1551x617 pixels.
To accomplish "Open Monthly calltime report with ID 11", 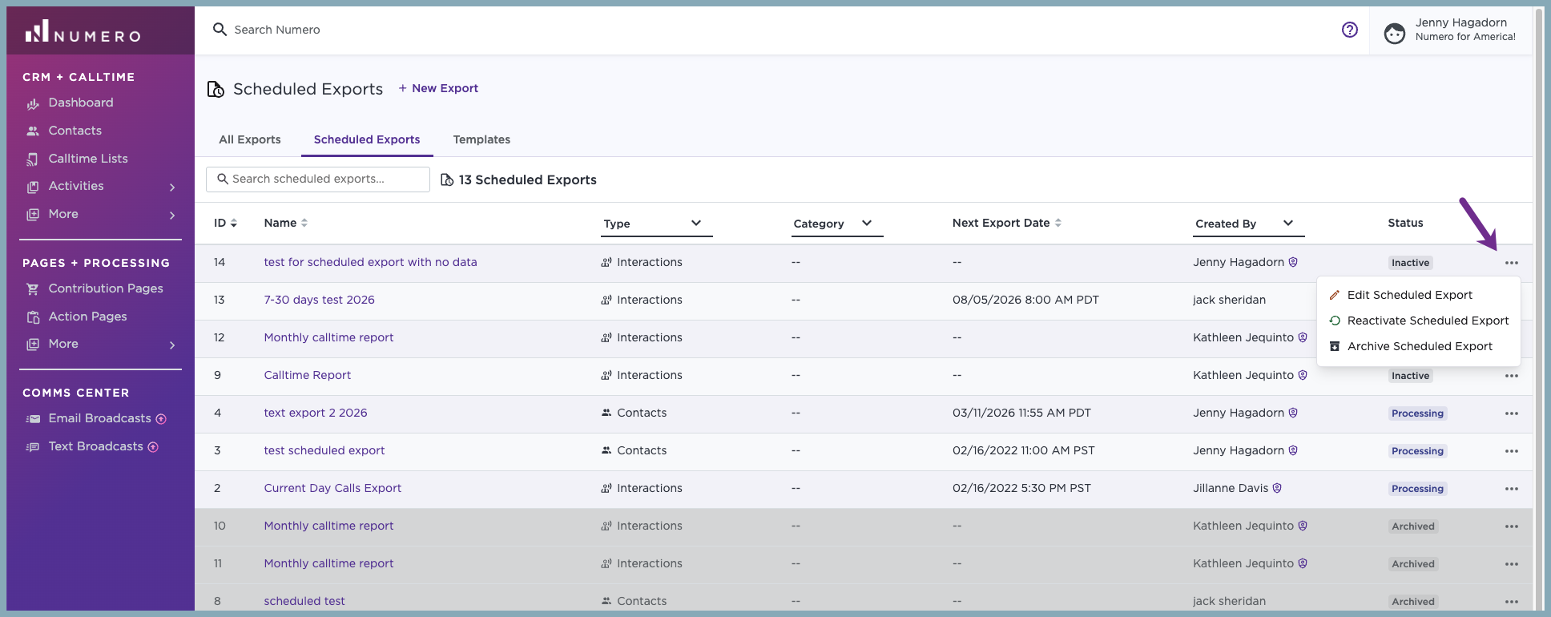I will (x=328, y=564).
